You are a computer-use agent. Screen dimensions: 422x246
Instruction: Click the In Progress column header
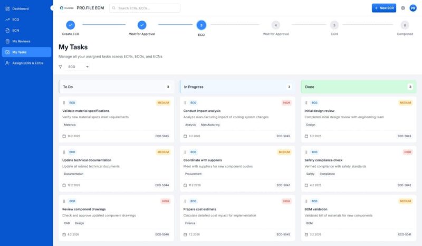coord(237,87)
